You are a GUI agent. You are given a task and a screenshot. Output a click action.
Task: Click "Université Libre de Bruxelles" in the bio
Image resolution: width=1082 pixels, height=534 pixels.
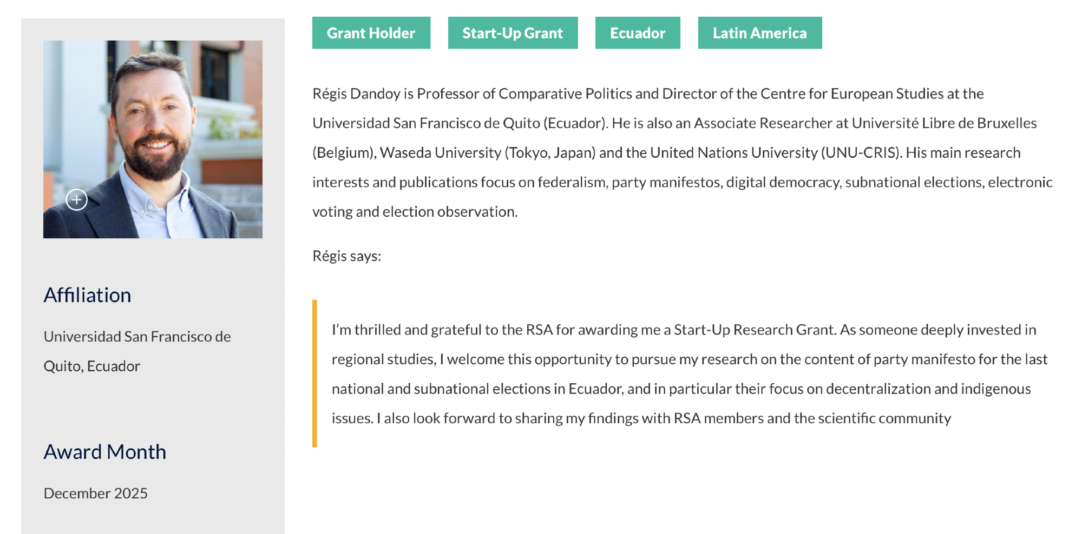(x=944, y=123)
